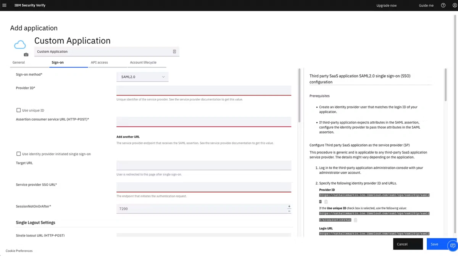Click Add another URL link

128,137
